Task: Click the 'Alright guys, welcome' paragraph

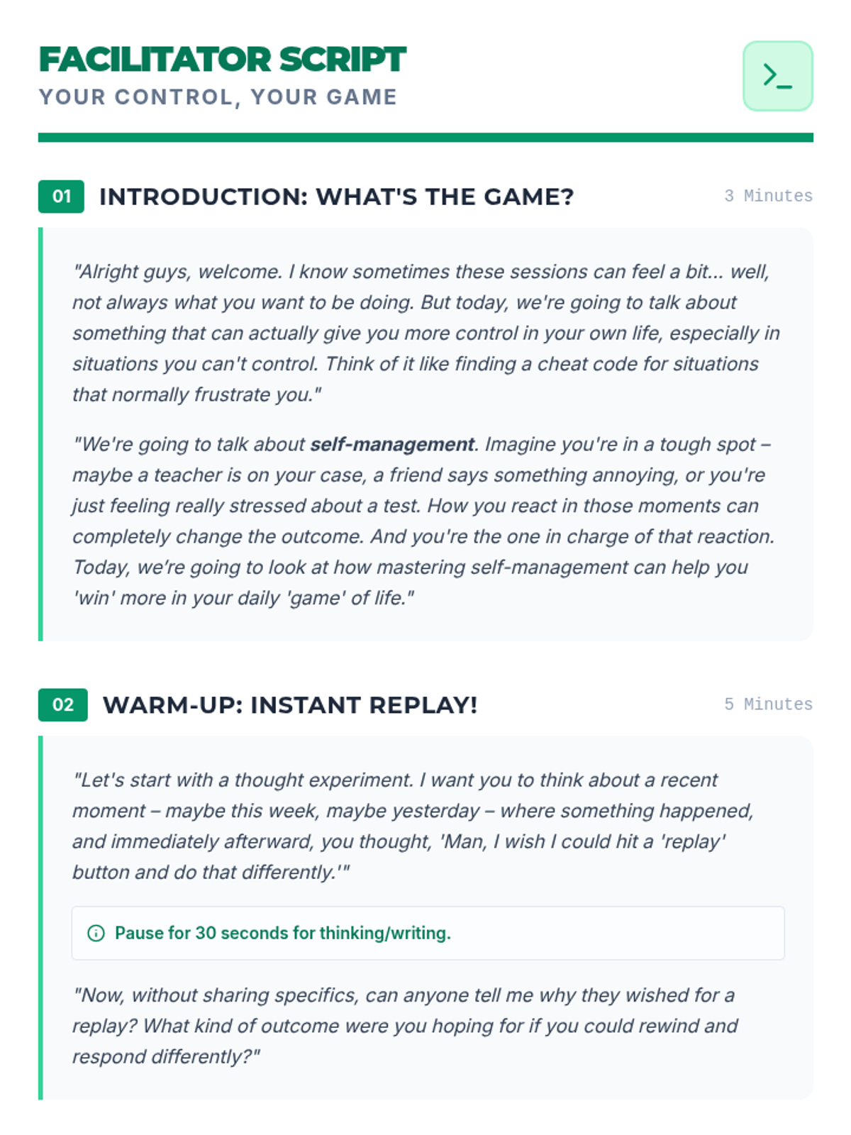Action: coord(426,333)
